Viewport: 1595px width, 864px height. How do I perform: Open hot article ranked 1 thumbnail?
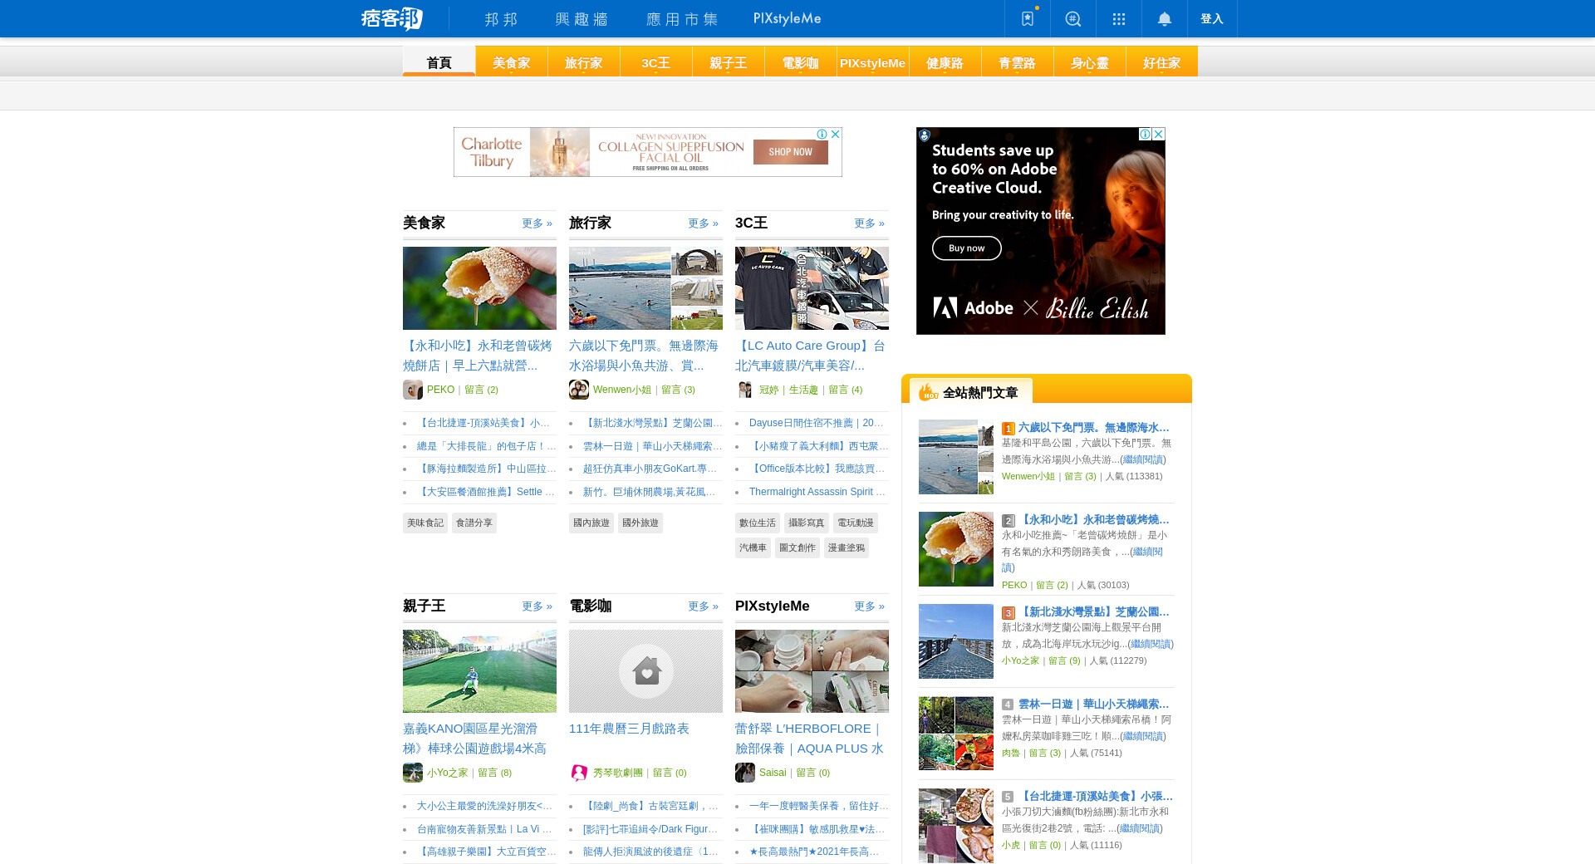tap(956, 457)
